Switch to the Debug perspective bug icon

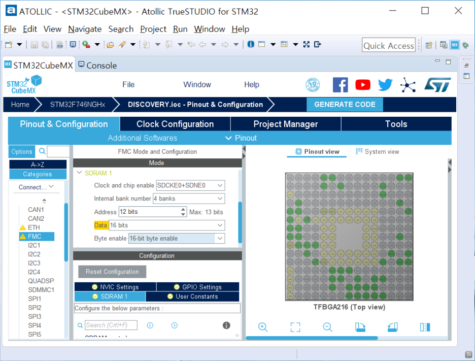click(465, 45)
